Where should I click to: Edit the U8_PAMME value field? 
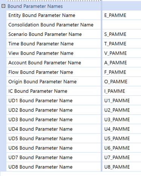122,167
